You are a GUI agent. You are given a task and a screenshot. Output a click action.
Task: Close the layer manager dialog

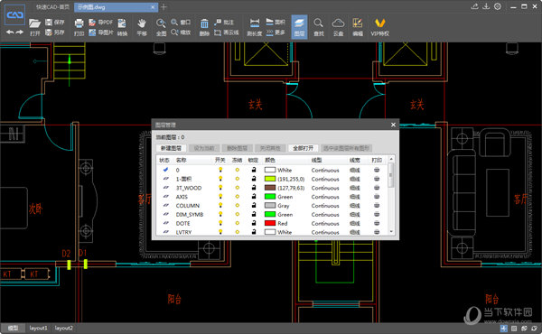(x=393, y=125)
